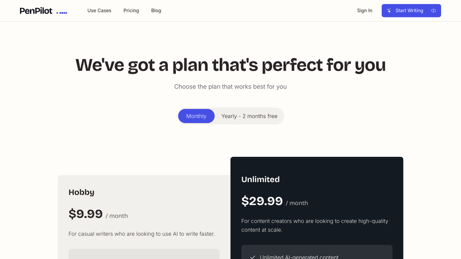The width and height of the screenshot is (461, 259).
Task: Click the Sign In link
Action: tap(364, 10)
